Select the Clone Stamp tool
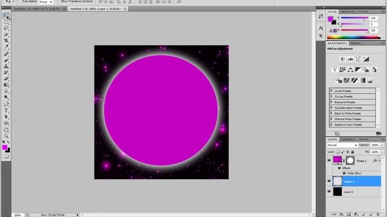 [x=6, y=66]
